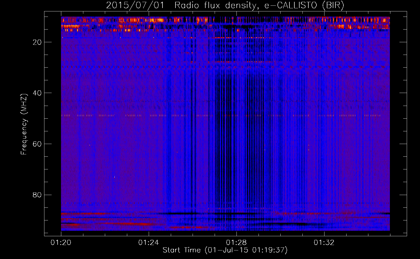Click the '01:24' time tick label

coord(148,243)
